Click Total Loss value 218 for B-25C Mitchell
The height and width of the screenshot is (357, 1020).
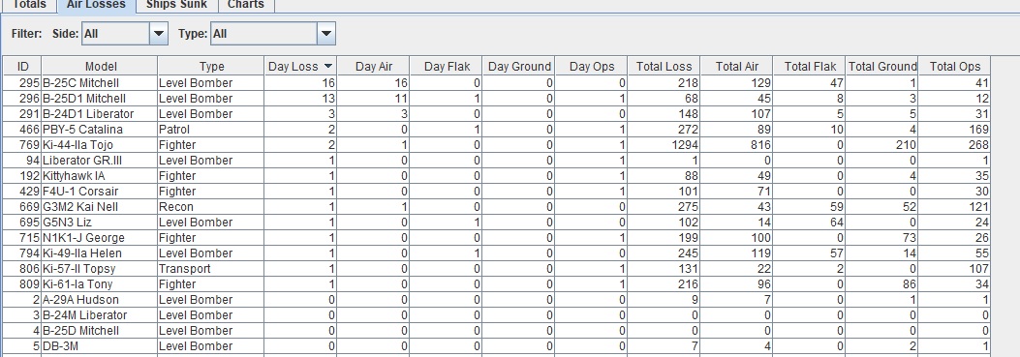coord(664,83)
